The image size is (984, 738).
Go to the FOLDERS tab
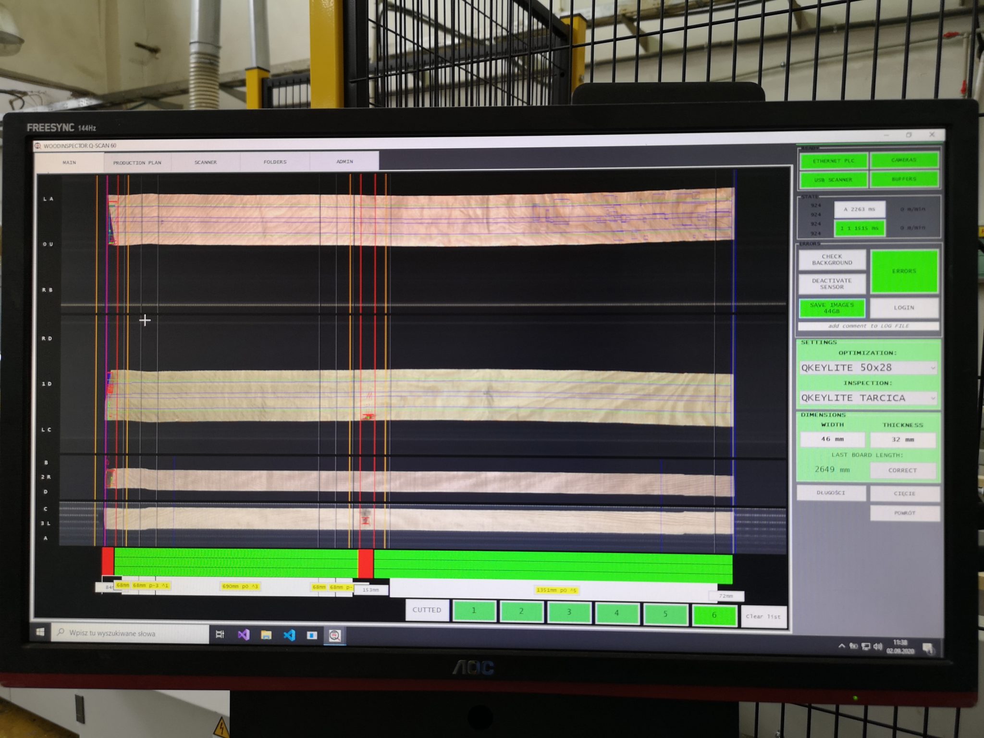tap(275, 161)
